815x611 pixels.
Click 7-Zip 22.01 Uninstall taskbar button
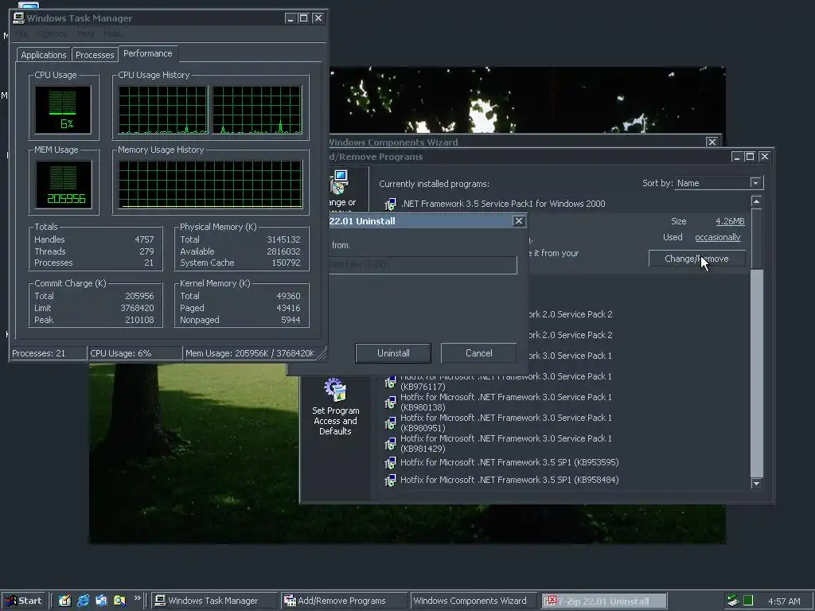point(603,601)
